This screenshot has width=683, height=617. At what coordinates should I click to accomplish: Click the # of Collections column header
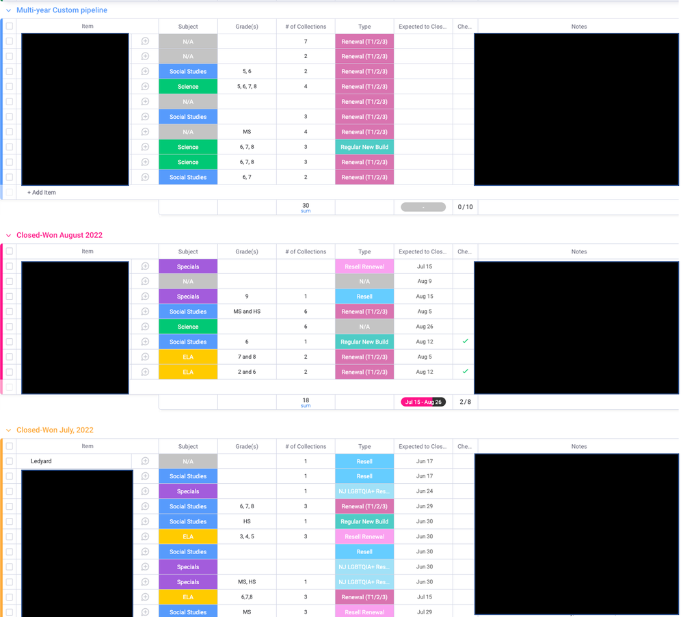click(x=305, y=26)
